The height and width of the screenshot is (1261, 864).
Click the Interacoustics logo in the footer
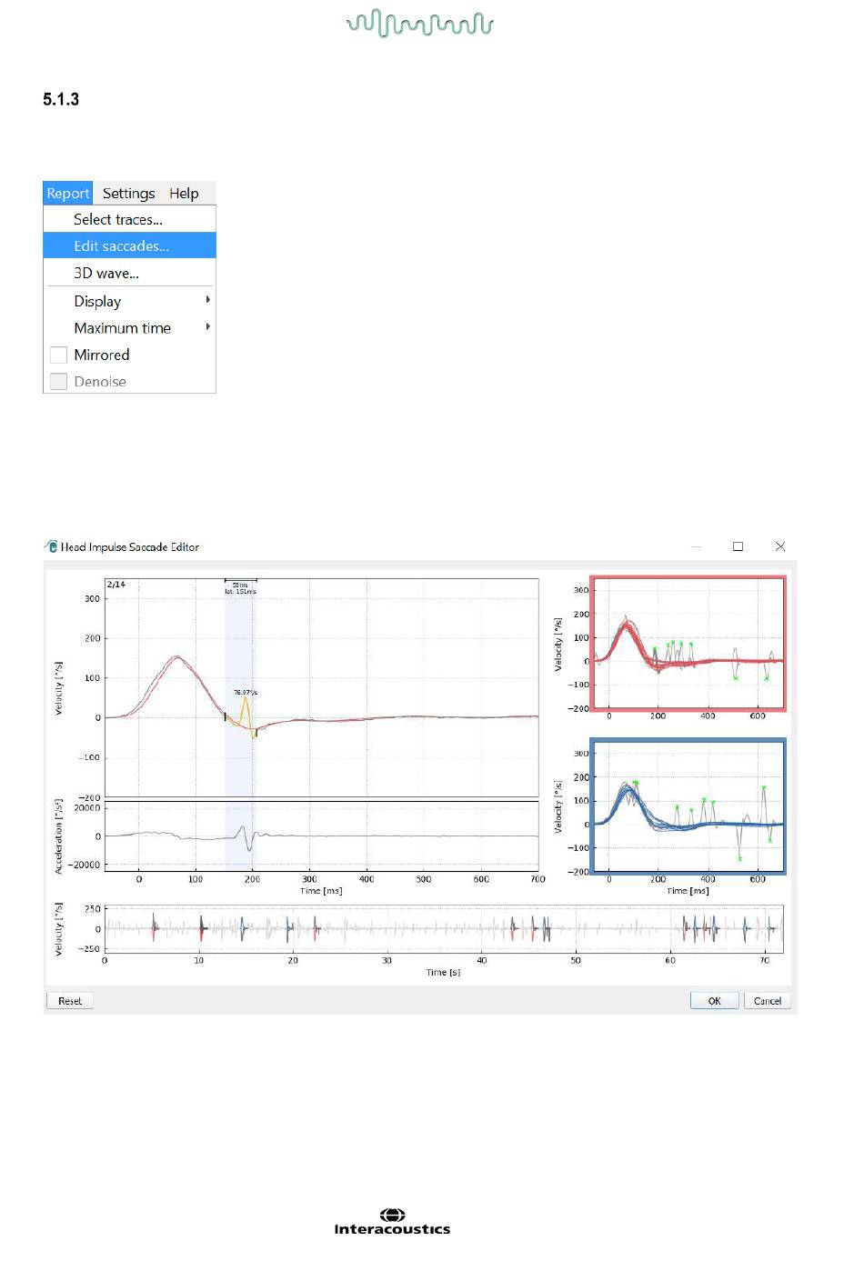click(392, 1222)
